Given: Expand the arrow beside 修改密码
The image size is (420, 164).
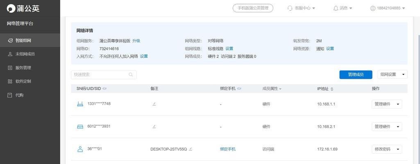Looking at the screenshot, I should [x=397, y=149].
